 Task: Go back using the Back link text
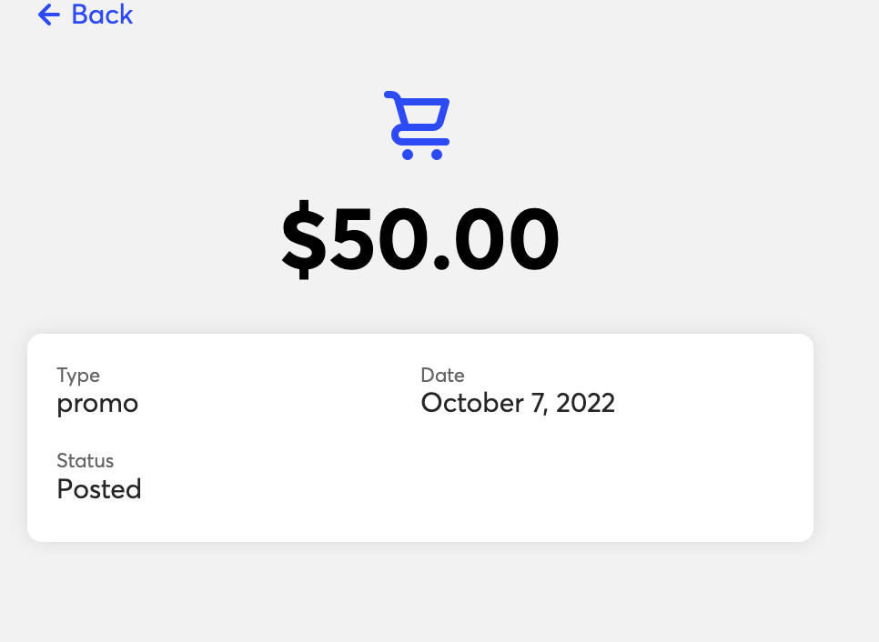coord(102,15)
